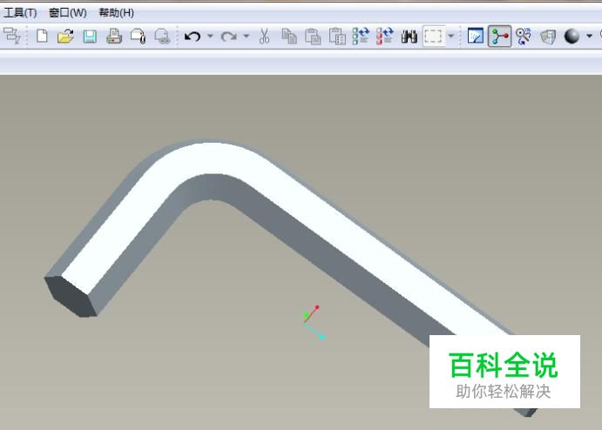Image resolution: width=602 pixels, height=430 pixels.
Task: Expand the selection box dropdown arrow
Action: click(x=451, y=36)
